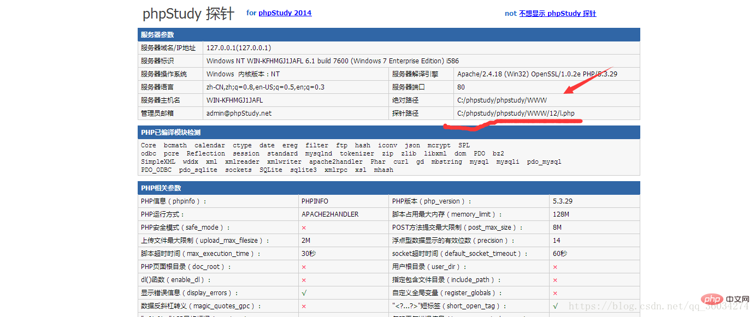
Task: Click the 不想显示 phpStudy 探针 link
Action: (x=557, y=14)
